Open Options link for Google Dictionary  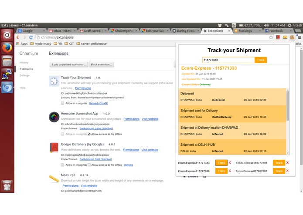click(128, 165)
